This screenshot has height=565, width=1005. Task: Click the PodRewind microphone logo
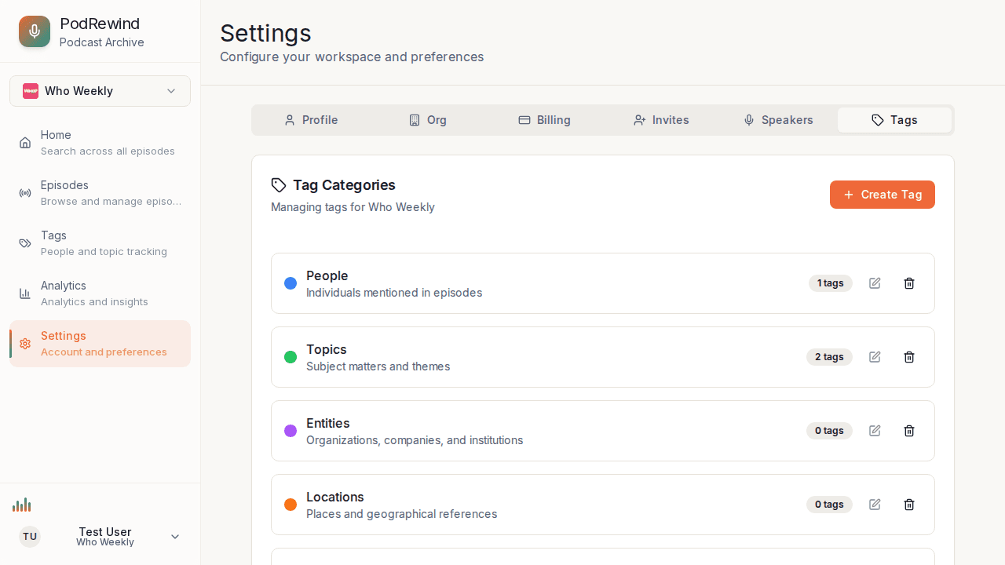pos(35,31)
